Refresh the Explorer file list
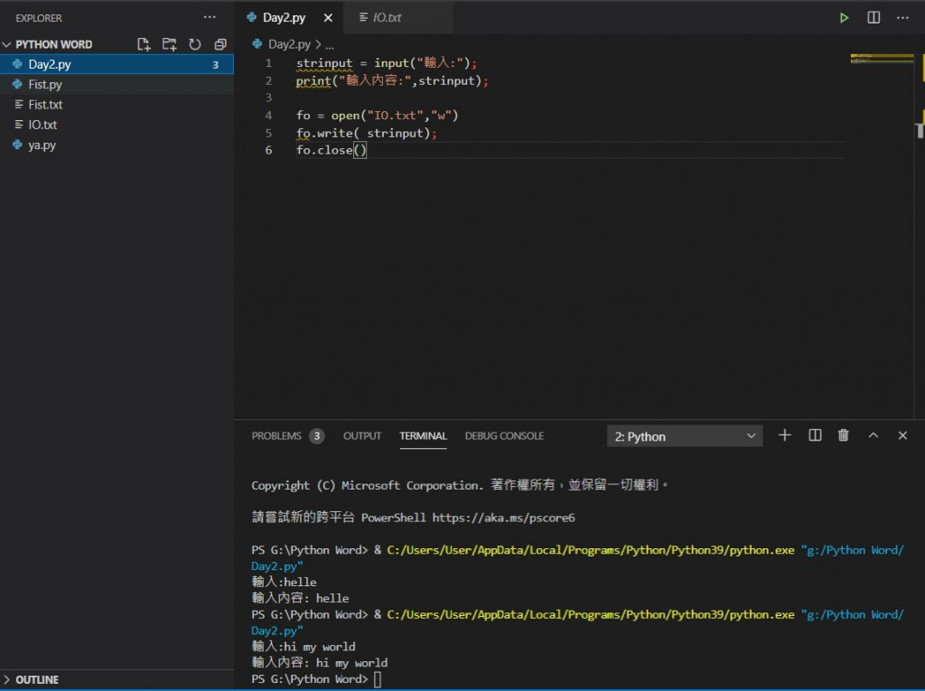The height and width of the screenshot is (691, 925). [x=195, y=44]
